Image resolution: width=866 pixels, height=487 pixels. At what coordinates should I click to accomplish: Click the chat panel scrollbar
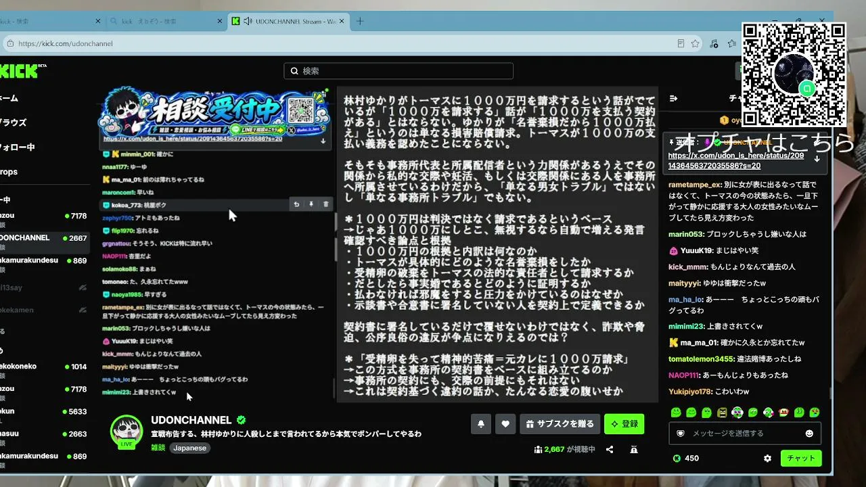[831, 394]
